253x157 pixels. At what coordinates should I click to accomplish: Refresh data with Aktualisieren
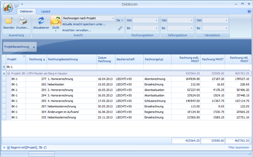coord(41,23)
